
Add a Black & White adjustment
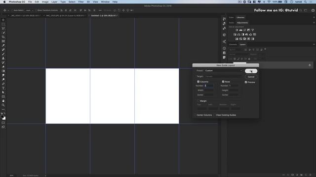243,34
